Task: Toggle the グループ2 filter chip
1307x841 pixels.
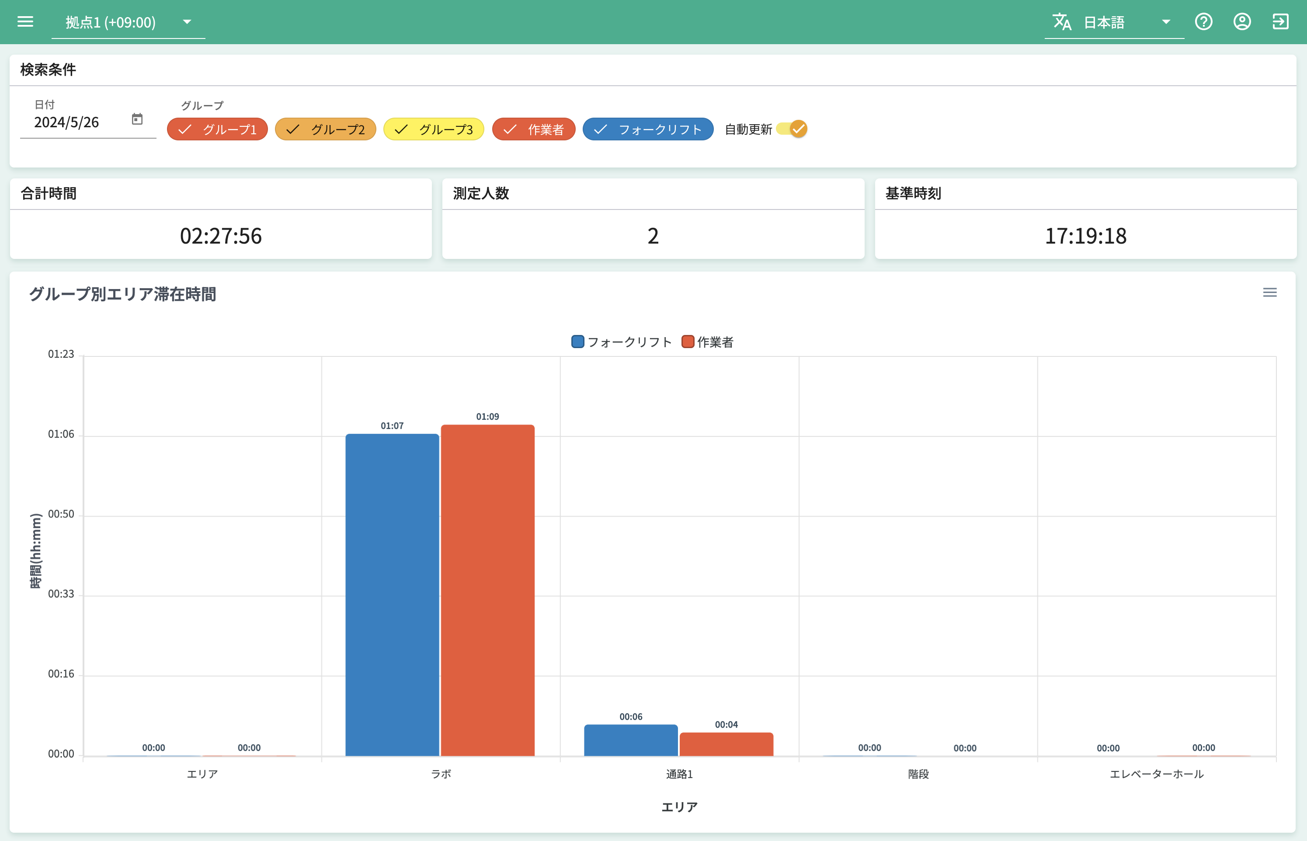Action: pos(325,129)
